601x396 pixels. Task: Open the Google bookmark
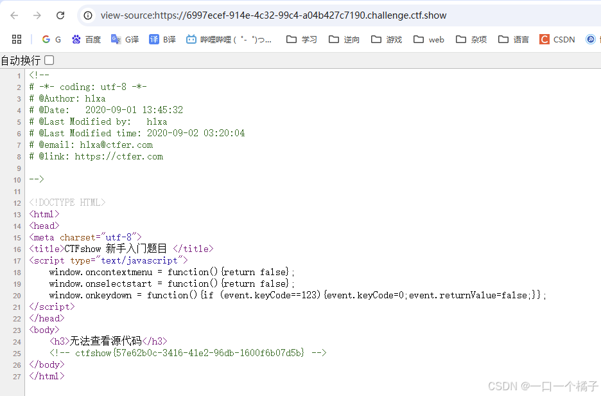51,39
